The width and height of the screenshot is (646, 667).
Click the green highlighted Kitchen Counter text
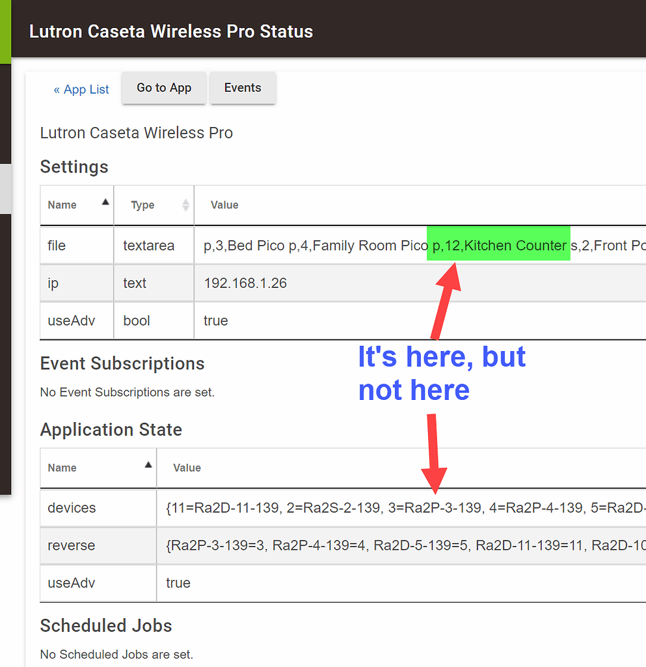[x=498, y=246]
